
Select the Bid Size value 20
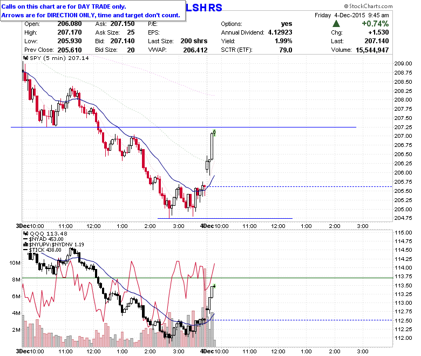click(131, 50)
